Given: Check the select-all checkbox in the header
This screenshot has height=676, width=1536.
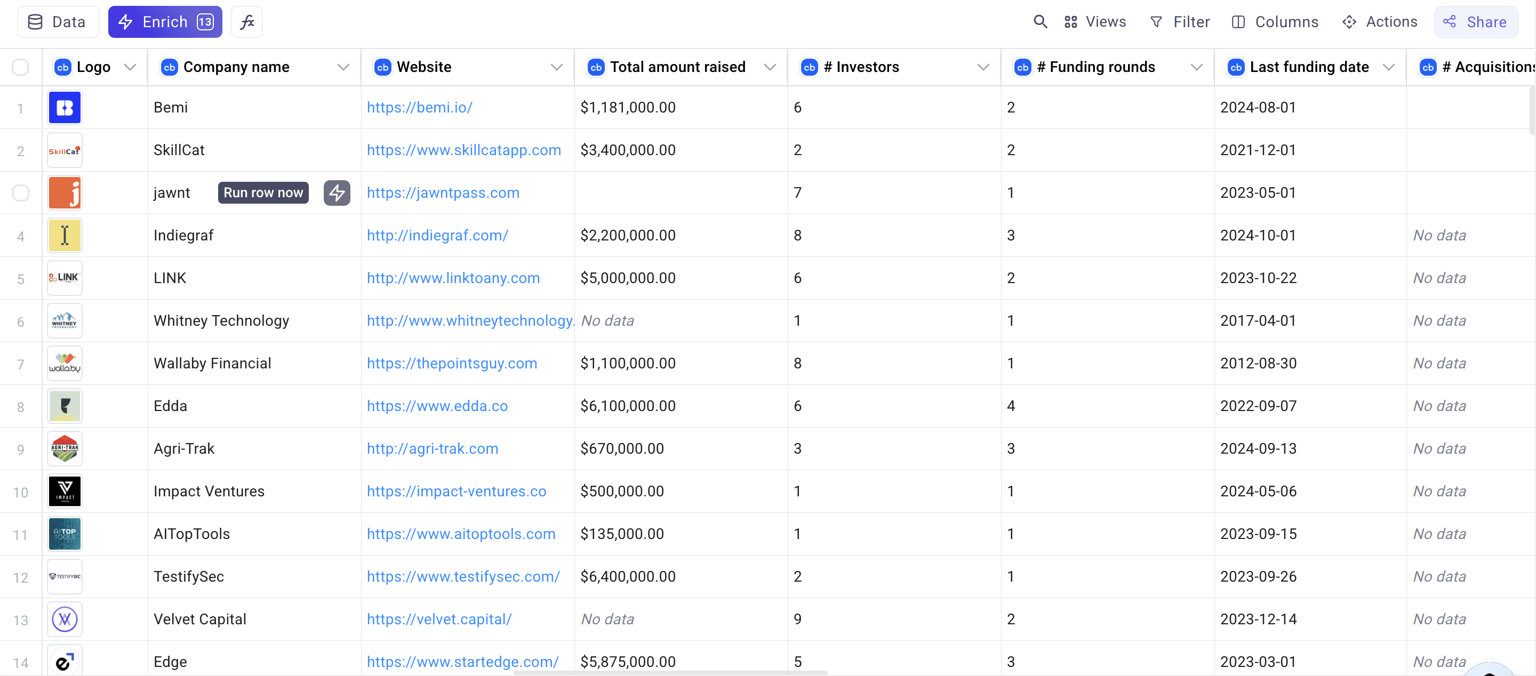Looking at the screenshot, I should coord(21,67).
